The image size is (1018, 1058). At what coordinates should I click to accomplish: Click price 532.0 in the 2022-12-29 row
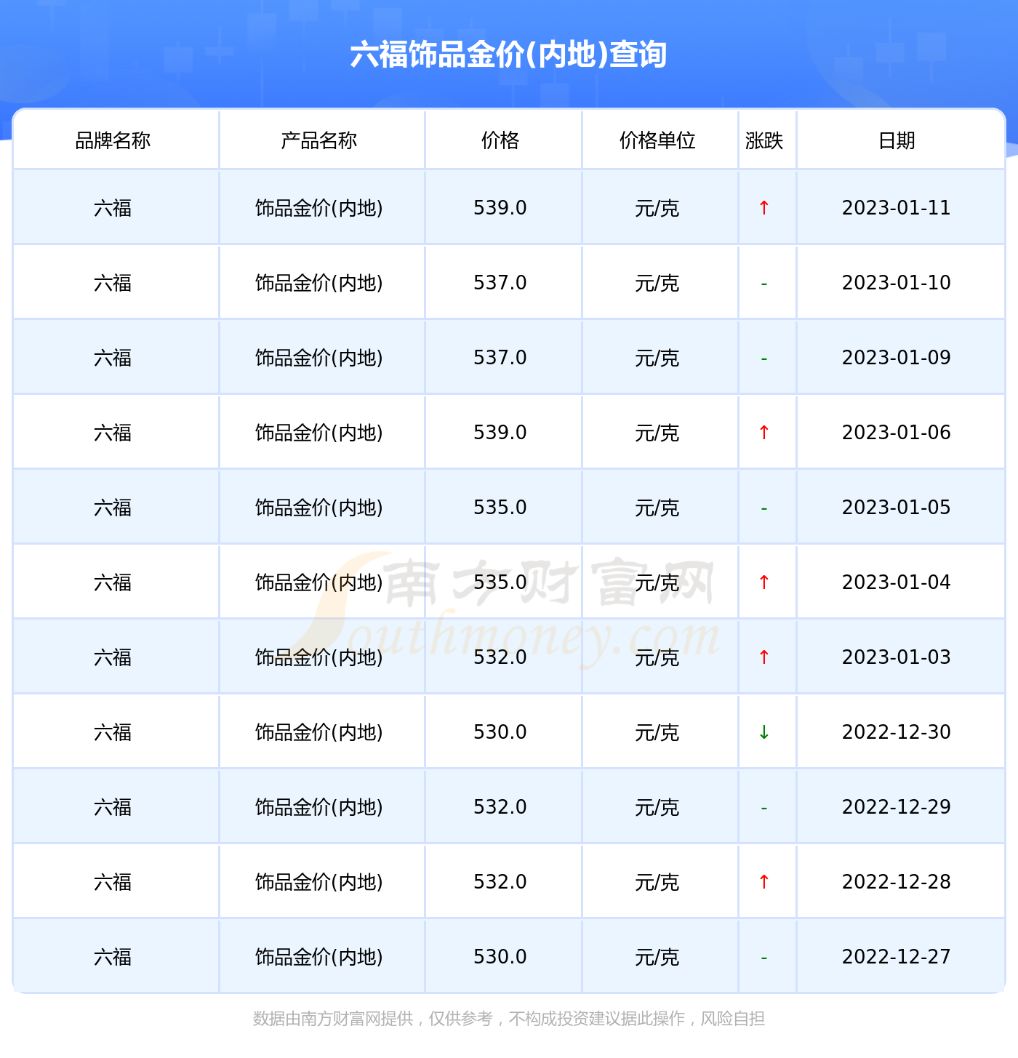pyautogui.click(x=500, y=807)
